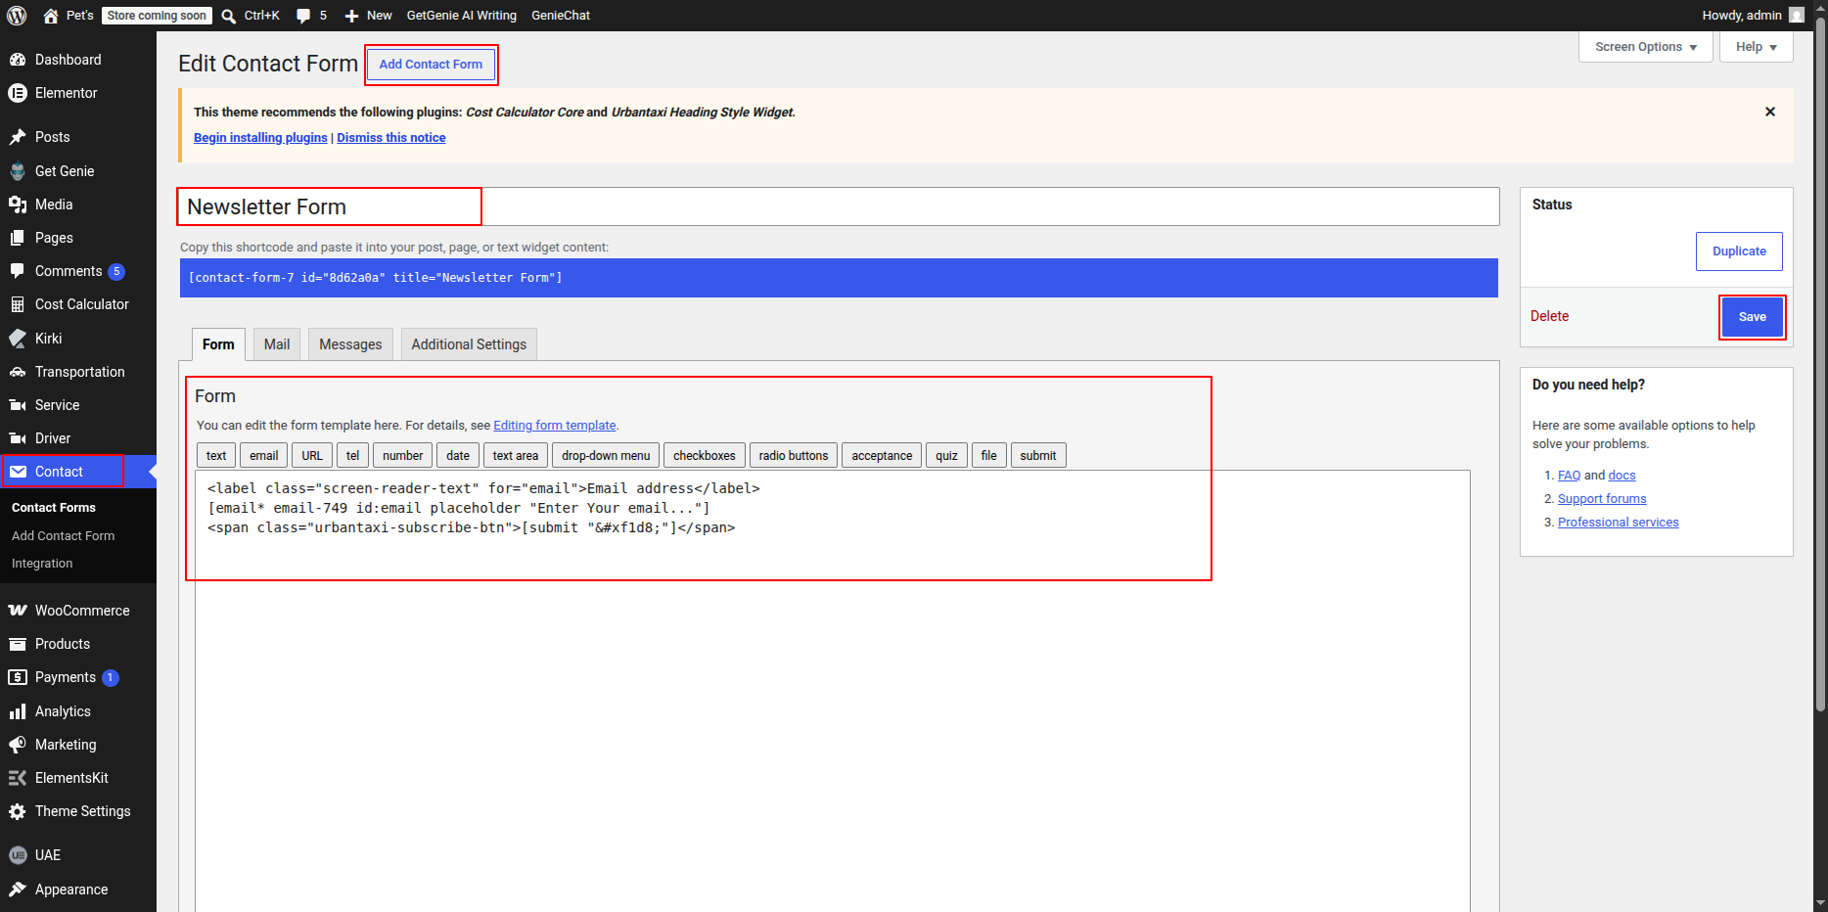This screenshot has height=912, width=1828.
Task: Open Integration submenu item
Action: coord(42,564)
